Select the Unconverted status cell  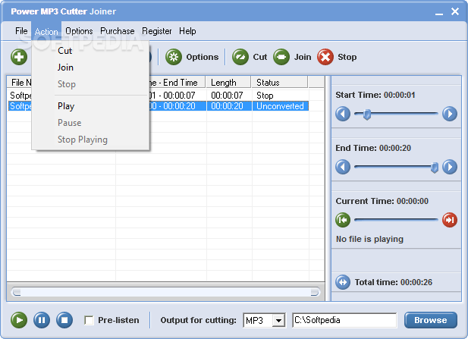[280, 106]
